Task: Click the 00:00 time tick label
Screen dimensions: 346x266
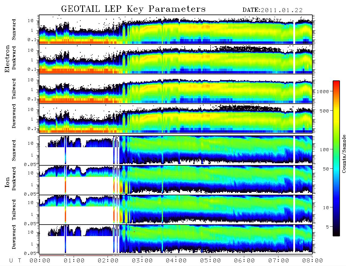Action: (40, 261)
